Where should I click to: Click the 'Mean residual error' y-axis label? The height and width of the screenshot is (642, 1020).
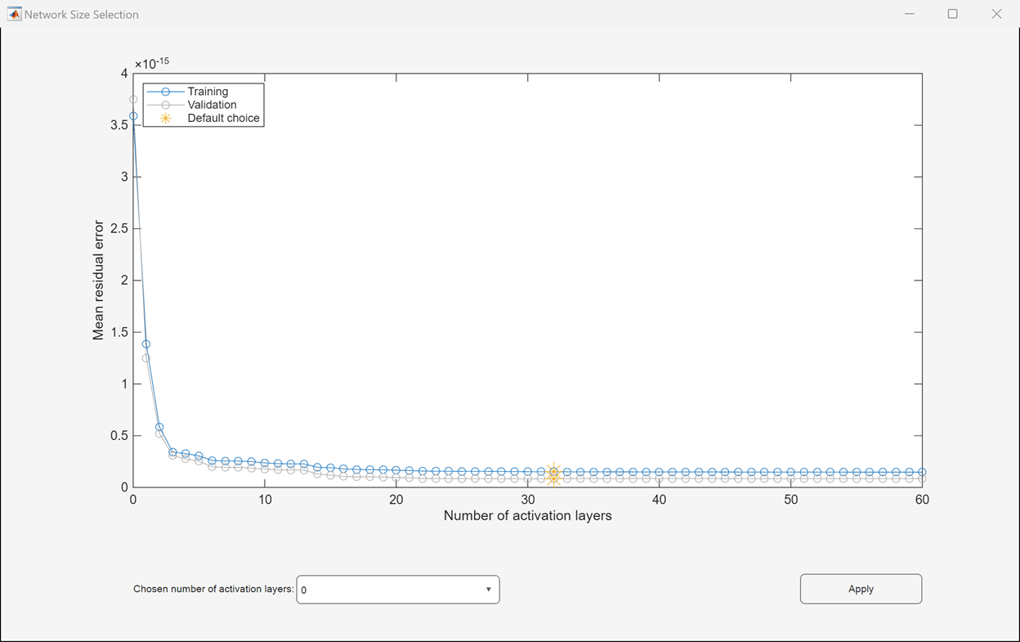click(99, 280)
